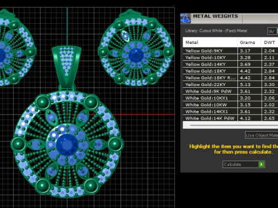The height and width of the screenshot is (208, 278).
Task: Click the Metal Weights flask icon
Action: coord(185,18)
